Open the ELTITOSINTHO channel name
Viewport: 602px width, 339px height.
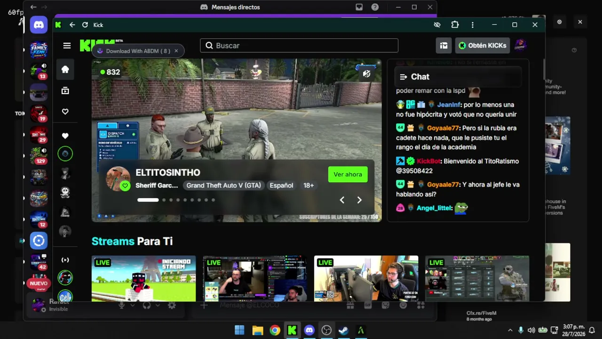[168, 173]
